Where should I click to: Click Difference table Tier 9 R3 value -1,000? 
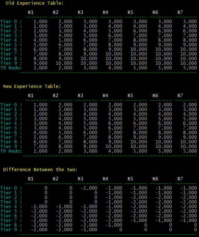click(x=89, y=230)
